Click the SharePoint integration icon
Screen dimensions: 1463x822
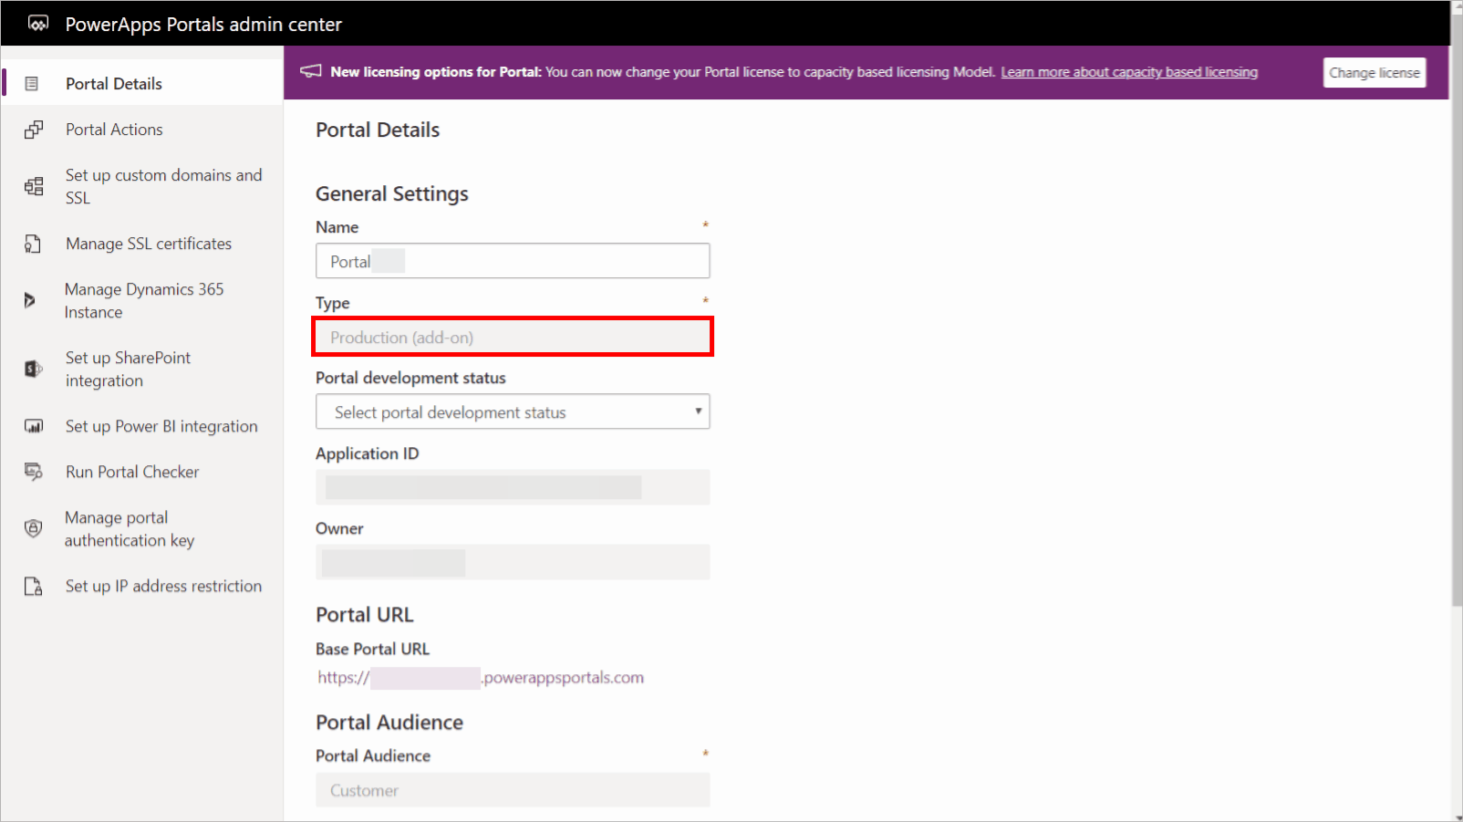pyautogui.click(x=34, y=369)
